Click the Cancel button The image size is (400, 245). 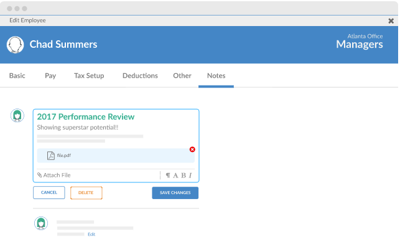tap(49, 193)
